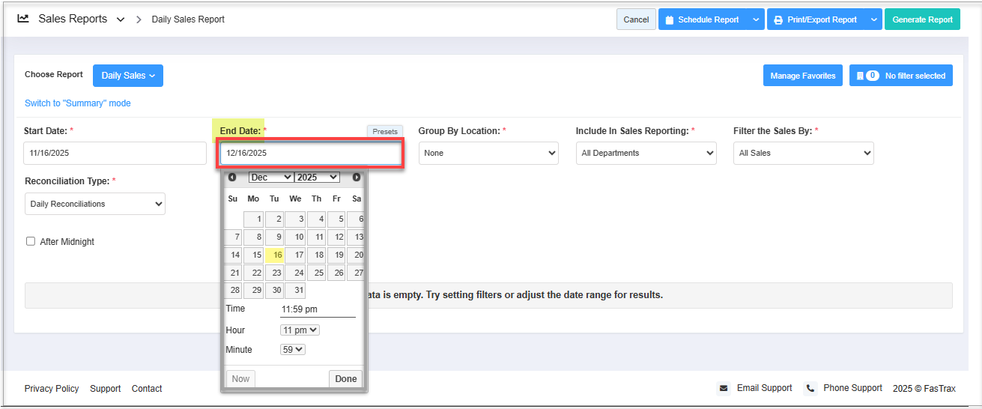Expand the Print/Export Report dropdown arrow
Screen dimensions: 982x409
point(873,19)
